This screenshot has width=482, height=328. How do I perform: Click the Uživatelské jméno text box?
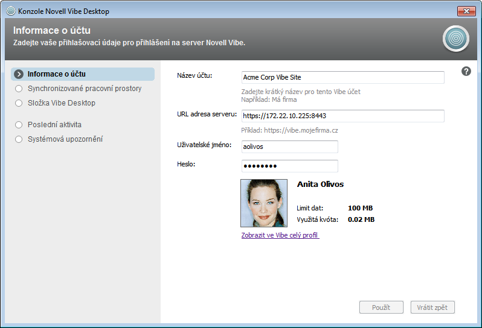[x=289, y=147]
